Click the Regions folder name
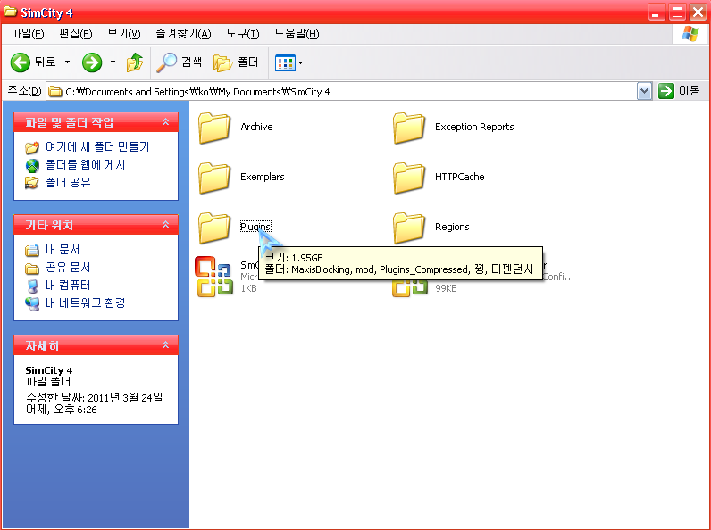 [452, 227]
